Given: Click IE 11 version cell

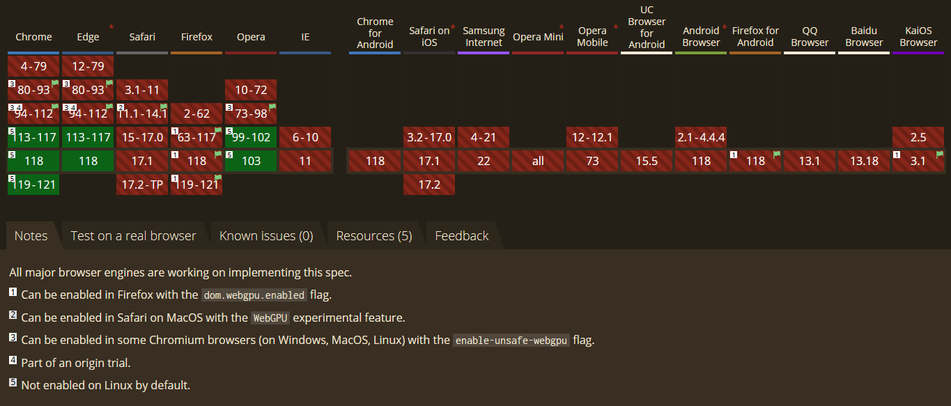Looking at the screenshot, I should pyautogui.click(x=305, y=161).
